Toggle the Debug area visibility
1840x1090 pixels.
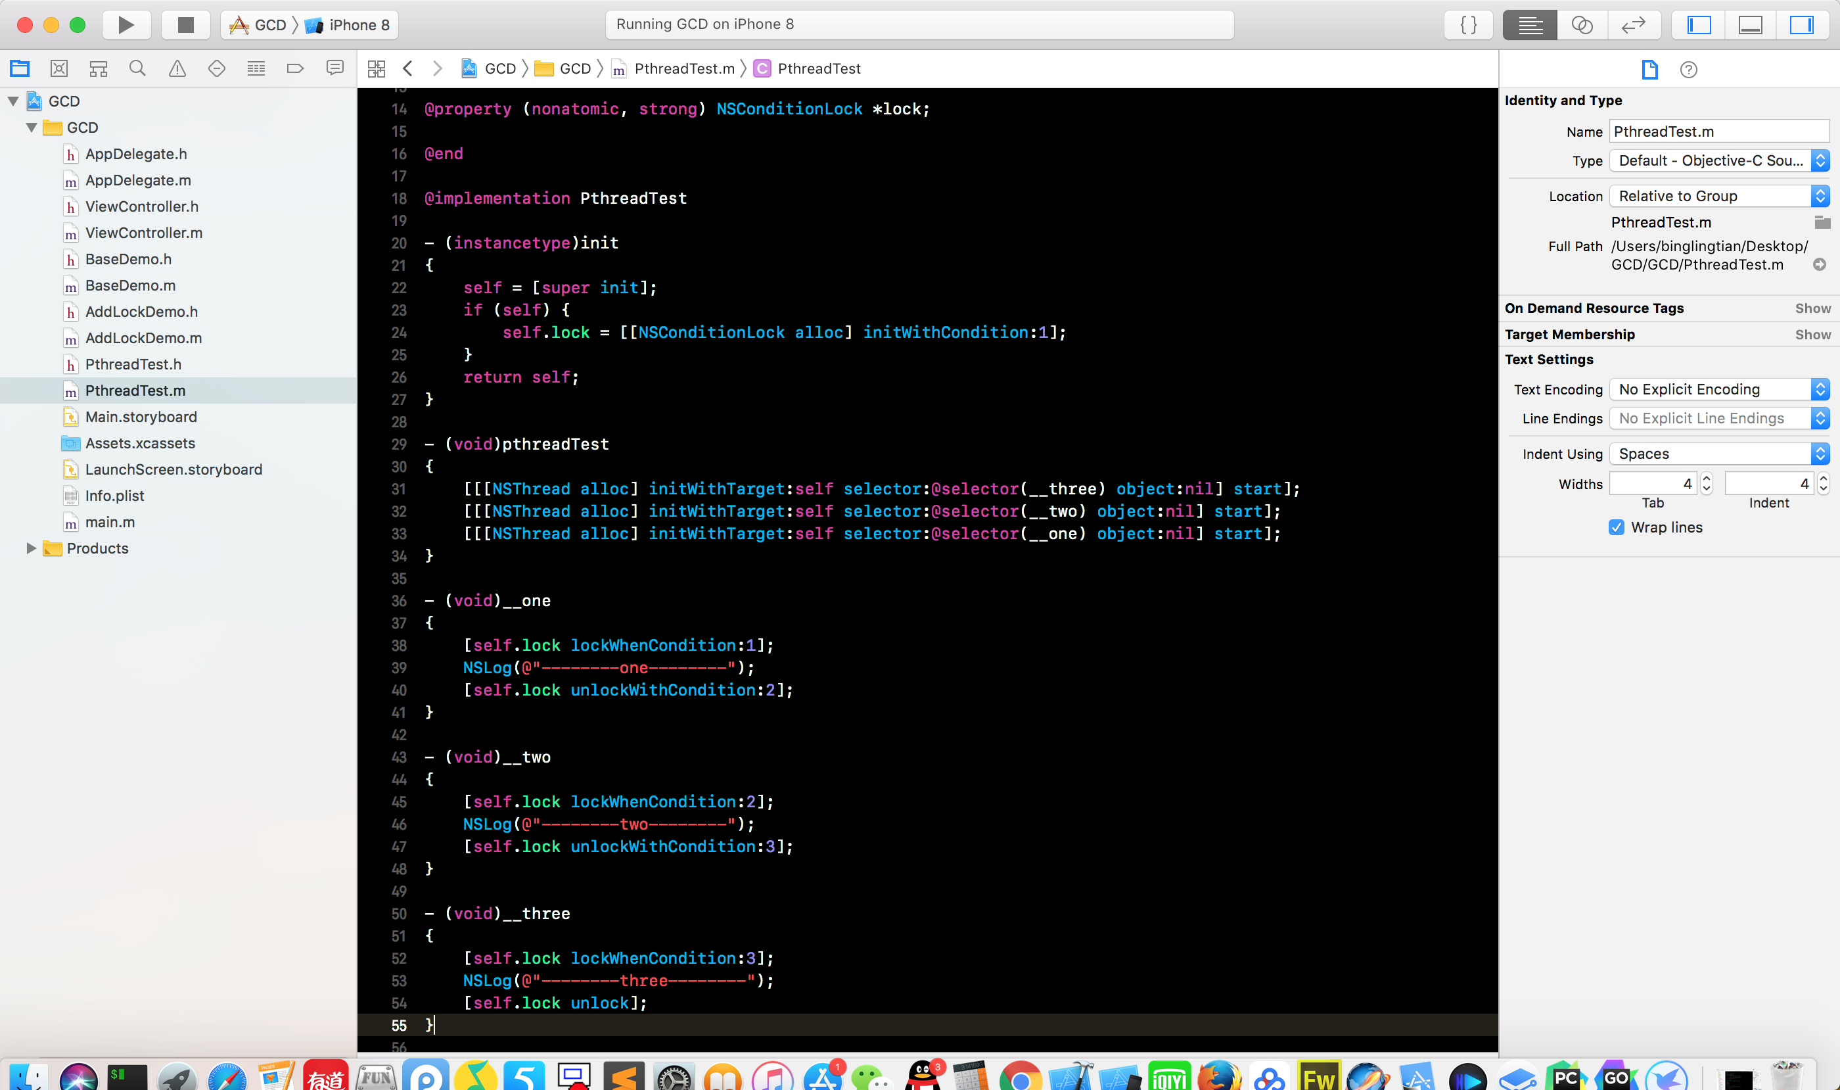(1751, 25)
